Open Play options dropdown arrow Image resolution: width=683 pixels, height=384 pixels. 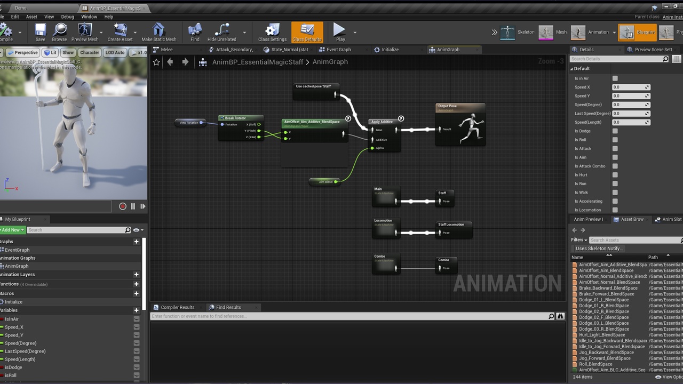tap(355, 32)
